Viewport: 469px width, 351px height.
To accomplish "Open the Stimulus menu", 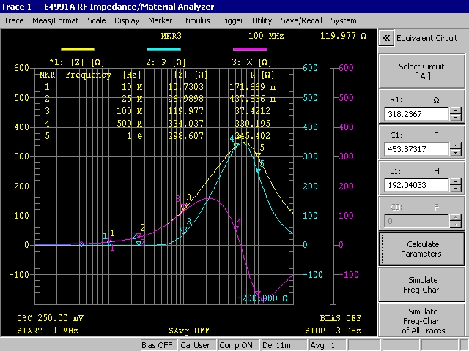I will point(196,20).
